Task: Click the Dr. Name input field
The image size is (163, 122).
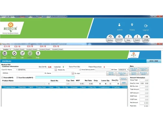Action: click(62, 73)
